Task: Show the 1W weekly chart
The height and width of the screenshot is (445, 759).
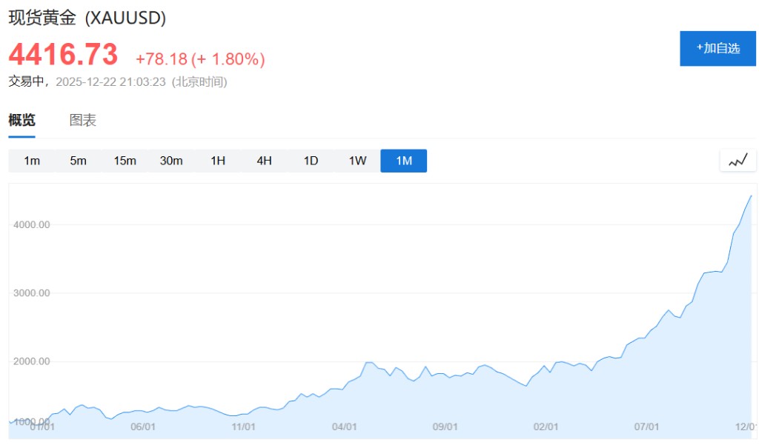Action: 357,161
